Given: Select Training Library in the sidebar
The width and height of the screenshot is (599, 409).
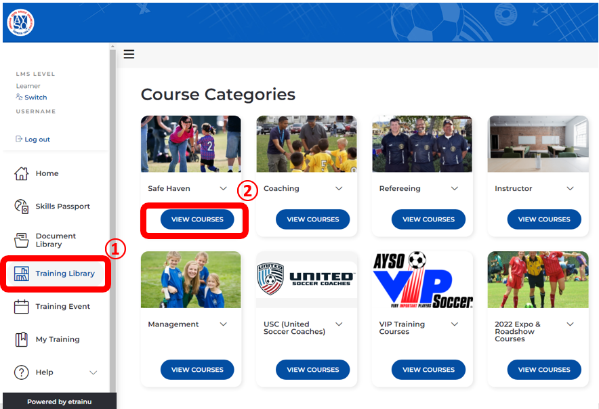Looking at the screenshot, I should point(56,274).
